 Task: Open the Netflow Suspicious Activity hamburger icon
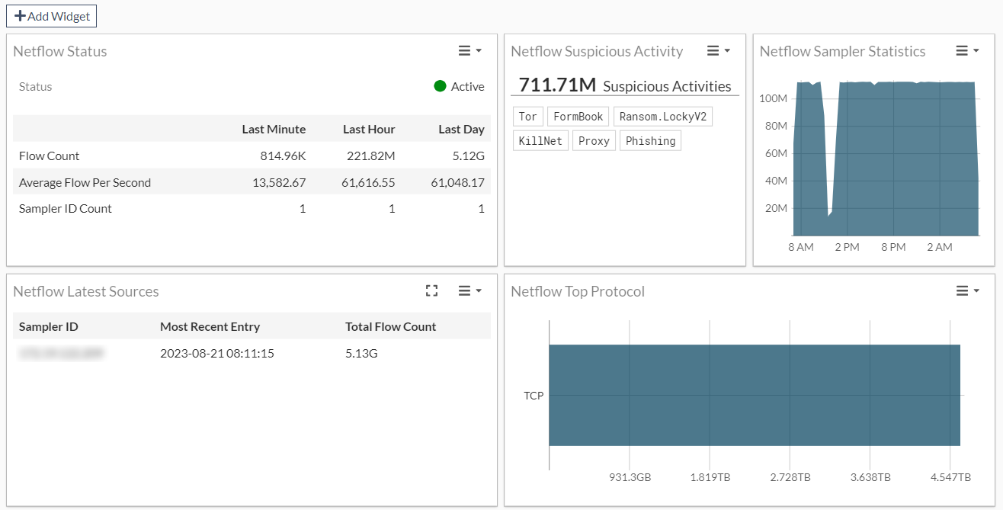click(x=713, y=50)
